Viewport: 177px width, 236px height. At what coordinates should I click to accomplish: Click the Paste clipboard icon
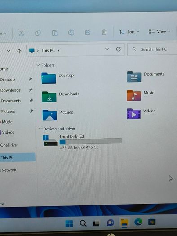(x=54, y=33)
